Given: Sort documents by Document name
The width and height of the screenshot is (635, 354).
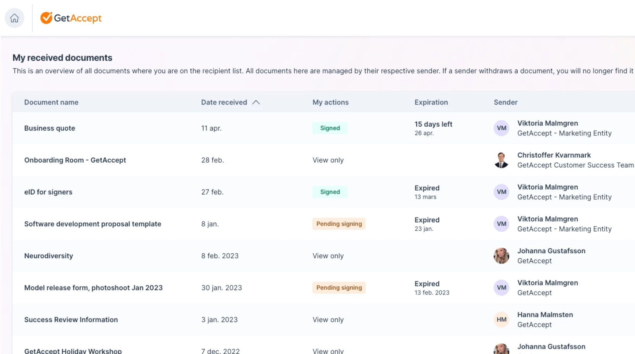Looking at the screenshot, I should point(51,102).
